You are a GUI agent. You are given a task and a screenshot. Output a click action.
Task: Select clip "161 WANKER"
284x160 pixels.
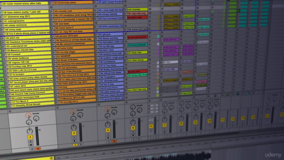pyautogui.click(x=75, y=56)
